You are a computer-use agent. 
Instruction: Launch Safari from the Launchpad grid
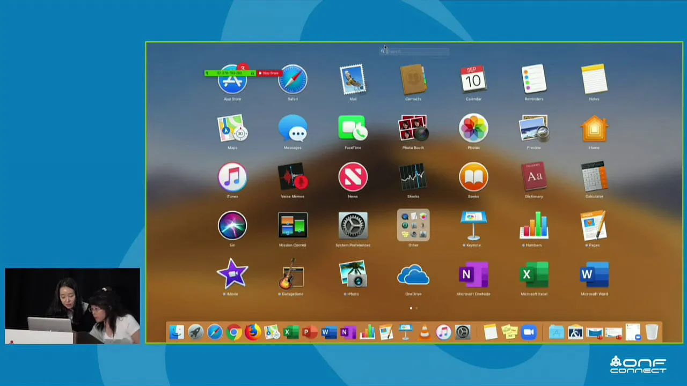point(293,79)
